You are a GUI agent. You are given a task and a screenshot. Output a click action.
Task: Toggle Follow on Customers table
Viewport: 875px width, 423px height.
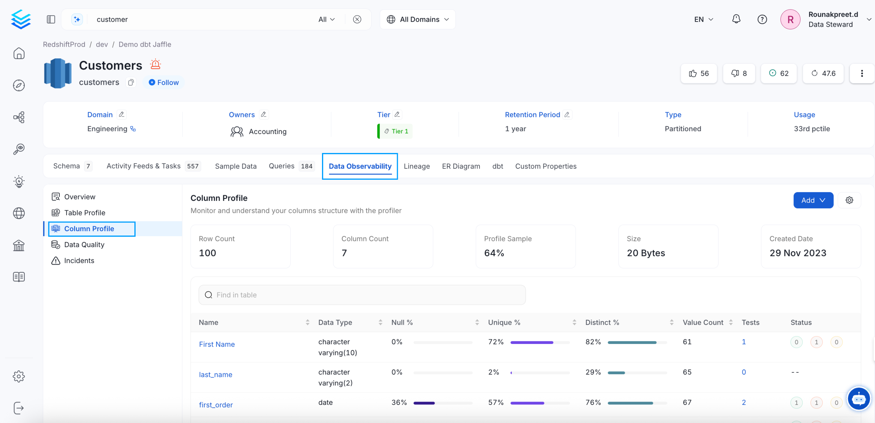(x=164, y=83)
